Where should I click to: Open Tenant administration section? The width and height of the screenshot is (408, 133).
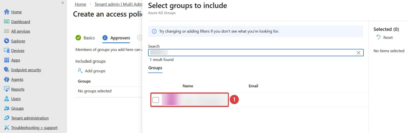click(30, 118)
